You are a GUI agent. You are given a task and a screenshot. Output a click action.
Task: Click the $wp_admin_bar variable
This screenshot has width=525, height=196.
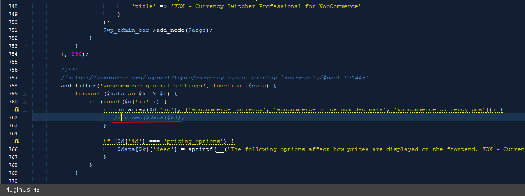click(x=126, y=30)
